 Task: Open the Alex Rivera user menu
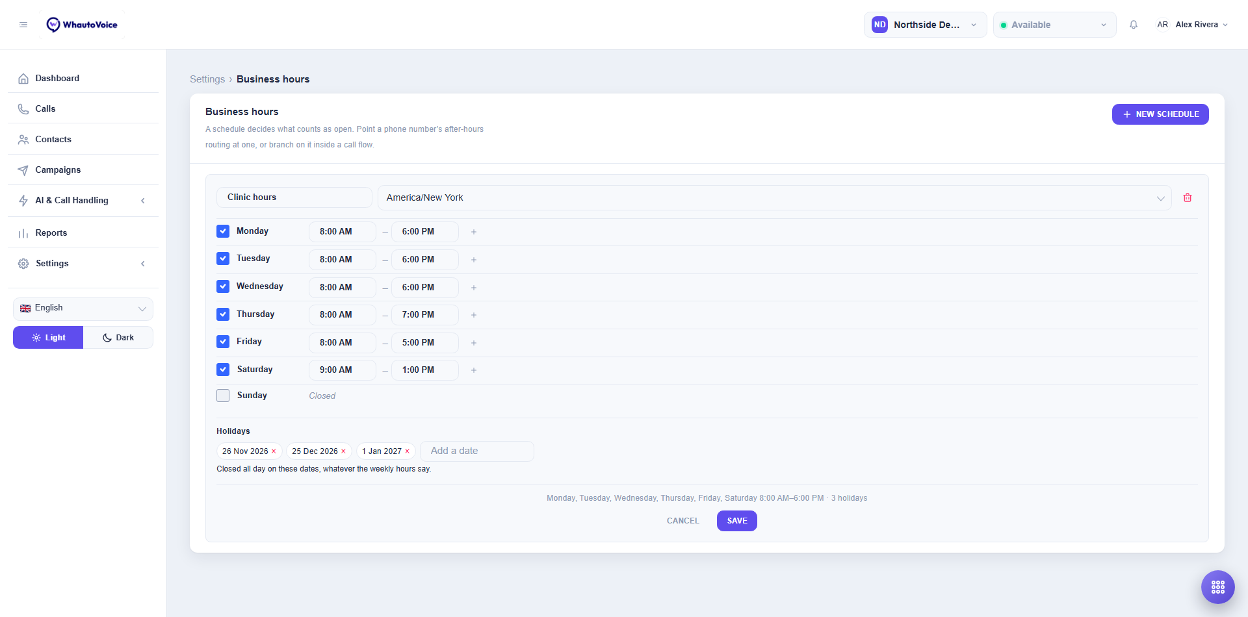[x=1192, y=25]
